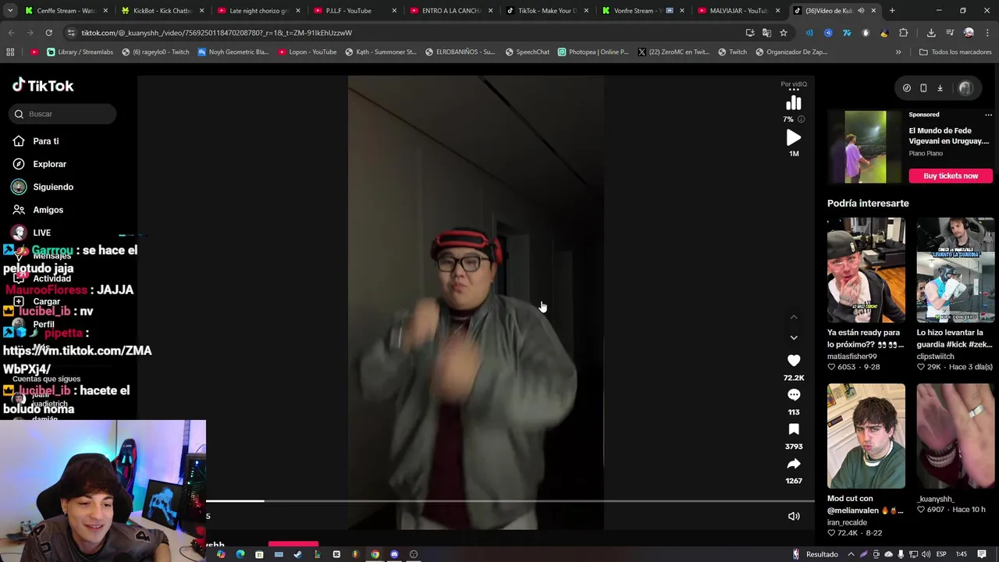Bookmark the video with the save icon
The width and height of the screenshot is (999, 562).
[x=794, y=429]
